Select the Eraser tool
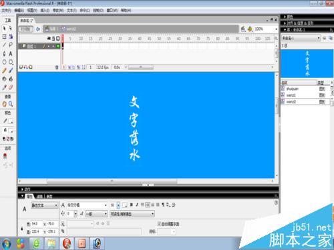The width and height of the screenshot is (334, 250). pyautogui.click(x=11, y=87)
